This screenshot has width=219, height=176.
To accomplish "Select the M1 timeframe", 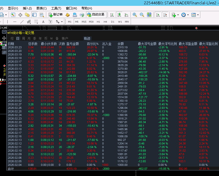I will tap(70, 22).
